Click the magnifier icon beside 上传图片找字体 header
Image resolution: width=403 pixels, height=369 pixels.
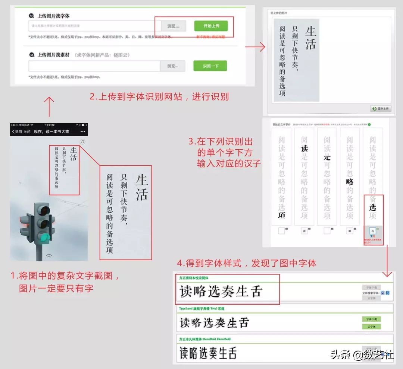click(31, 16)
